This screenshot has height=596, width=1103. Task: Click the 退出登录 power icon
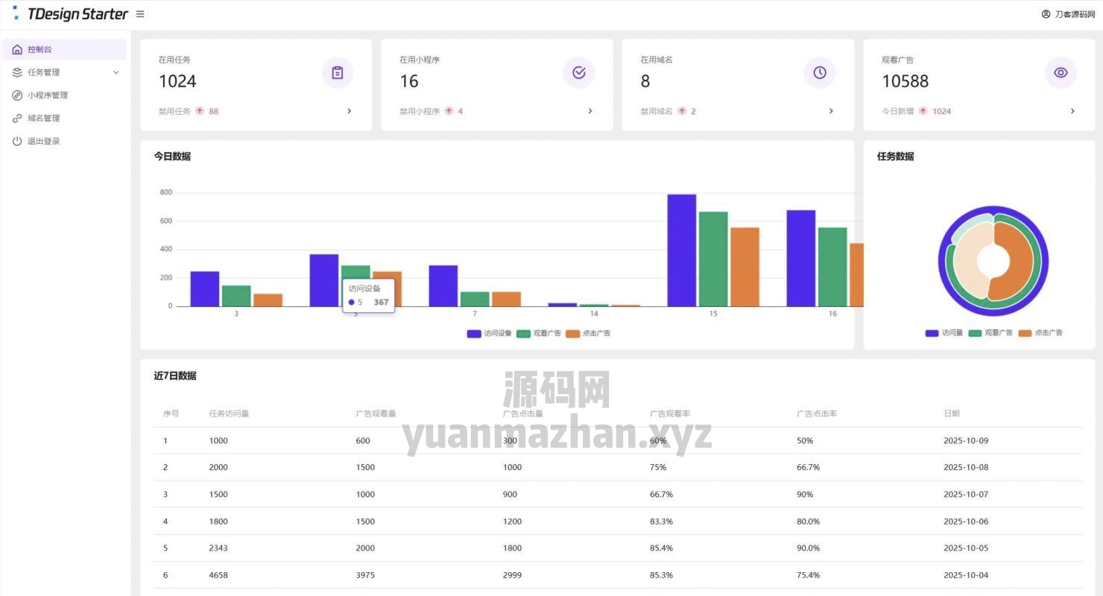(x=17, y=141)
